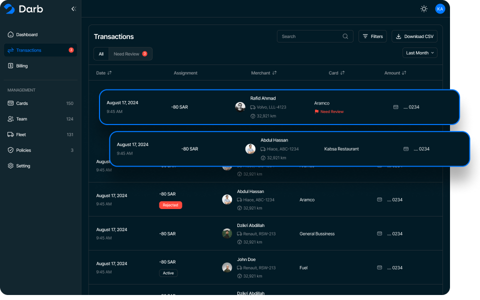
Task: Collapse the sidebar with the double-chevron icon
Action: 73,9
